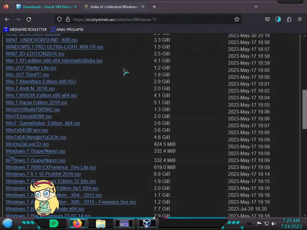This screenshot has width=307, height=230.
Task: Open the Pocket save icon
Action: (267, 19)
